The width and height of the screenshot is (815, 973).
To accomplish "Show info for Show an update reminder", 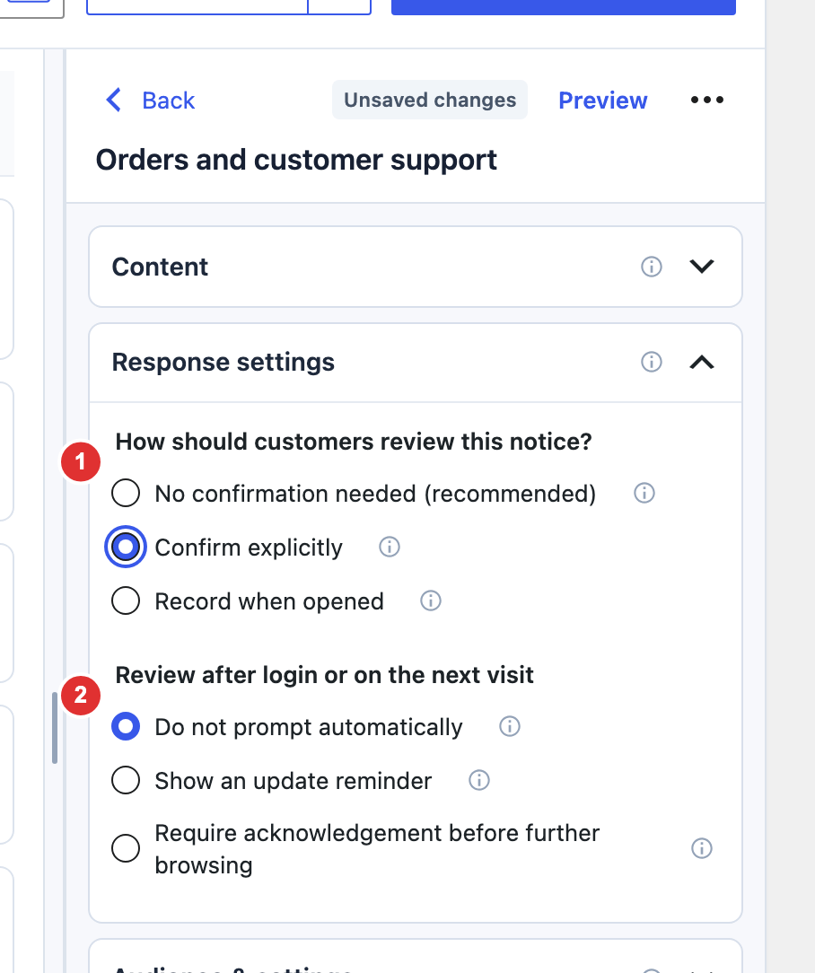I will (479, 780).
